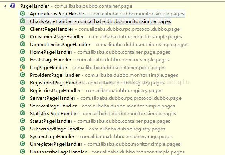Pick the HomePageHandler entry
The image size is (225, 155).
click(100, 52)
